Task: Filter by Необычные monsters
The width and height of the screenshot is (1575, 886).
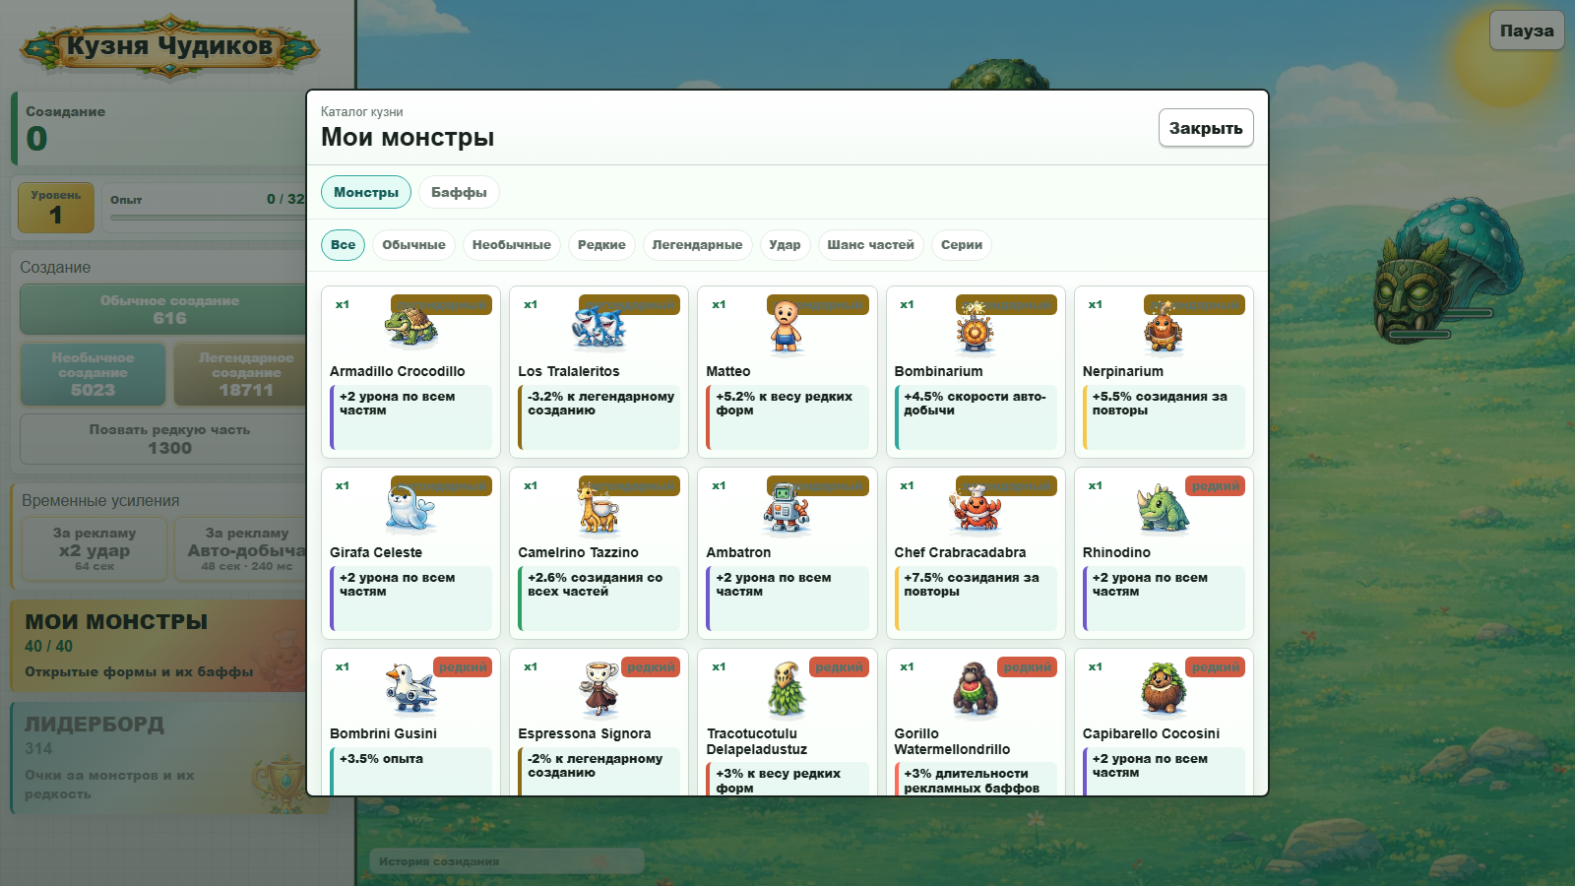Action: tap(512, 245)
